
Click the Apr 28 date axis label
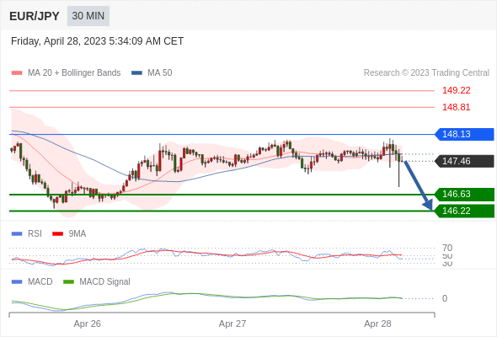[377, 324]
